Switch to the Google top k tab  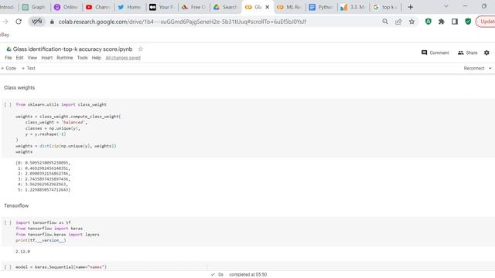pyautogui.click(x=385, y=7)
